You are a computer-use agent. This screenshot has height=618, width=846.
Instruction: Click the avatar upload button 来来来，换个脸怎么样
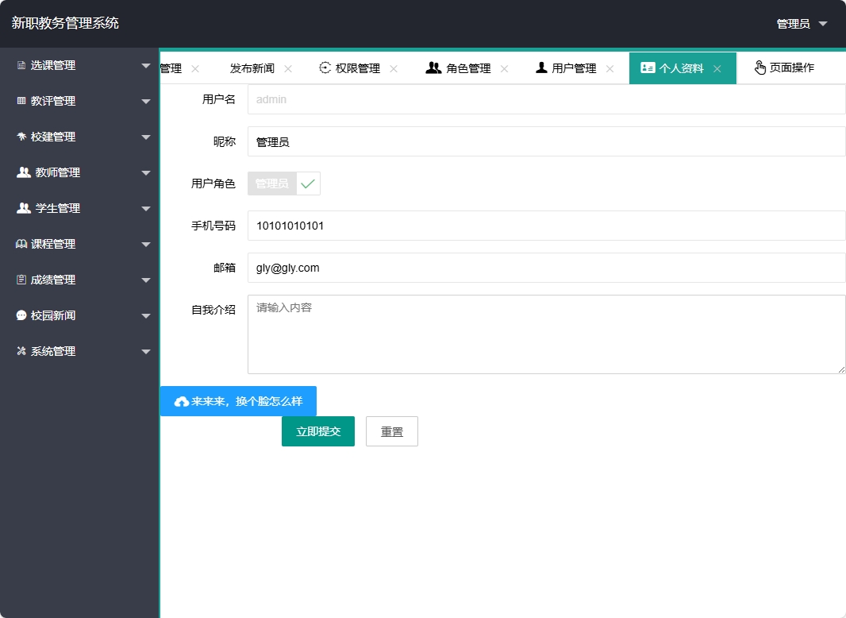pos(237,401)
